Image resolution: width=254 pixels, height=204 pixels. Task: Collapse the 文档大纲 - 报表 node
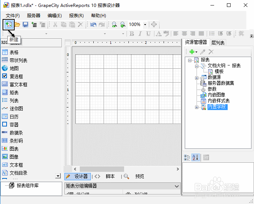click(197, 66)
